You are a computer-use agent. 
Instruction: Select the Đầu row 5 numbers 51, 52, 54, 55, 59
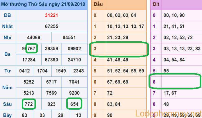(126, 71)
